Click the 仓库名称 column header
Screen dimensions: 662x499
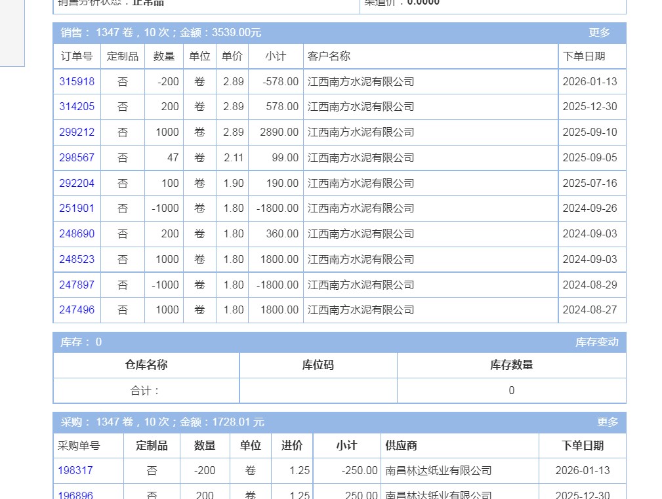tap(146, 365)
